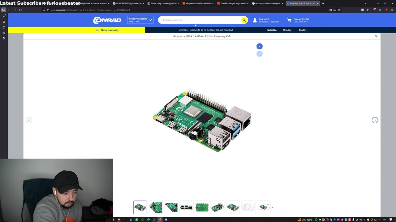The width and height of the screenshot is (396, 222).
Task: Go back in browser history
Action: 9,10
